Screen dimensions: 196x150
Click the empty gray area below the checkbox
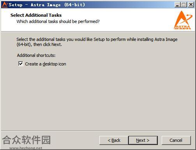pos(97,99)
